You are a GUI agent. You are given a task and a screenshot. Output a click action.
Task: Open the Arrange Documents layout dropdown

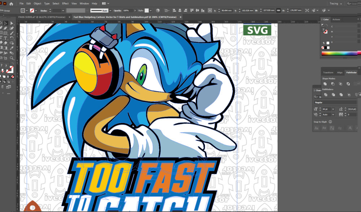coord(105,4)
